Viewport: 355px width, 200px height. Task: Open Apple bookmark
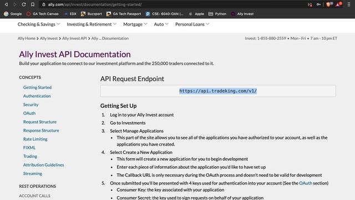(x=196, y=14)
